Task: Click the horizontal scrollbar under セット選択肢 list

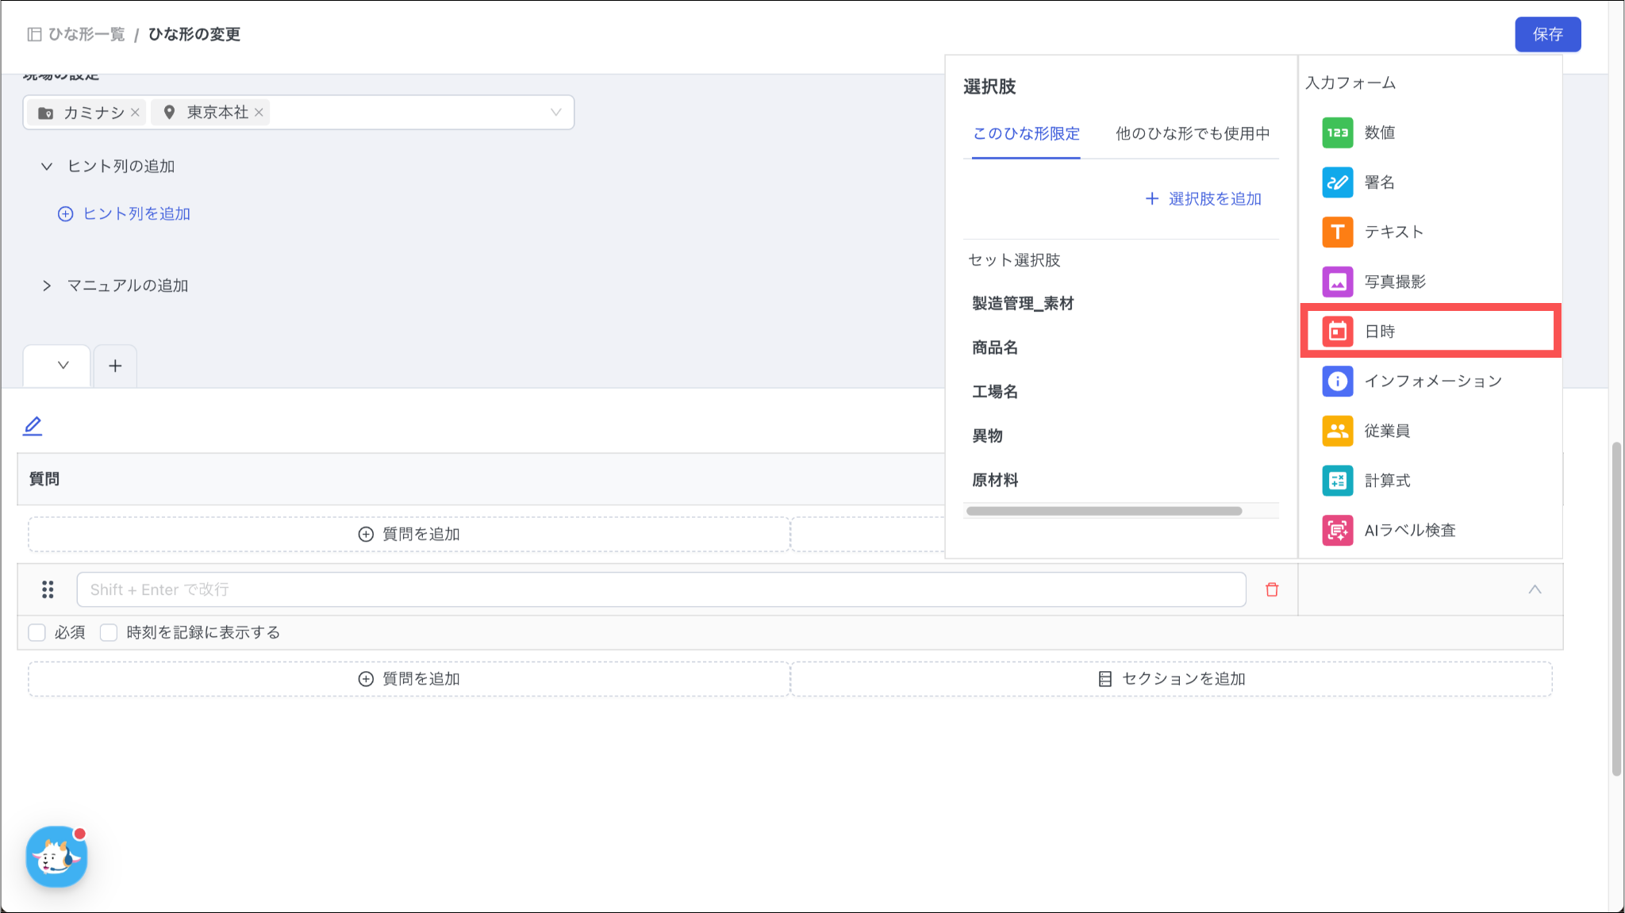Action: pyautogui.click(x=1103, y=511)
